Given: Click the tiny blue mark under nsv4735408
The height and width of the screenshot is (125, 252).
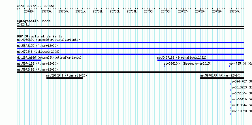Looking at the screenshot, I should tap(229, 66).
